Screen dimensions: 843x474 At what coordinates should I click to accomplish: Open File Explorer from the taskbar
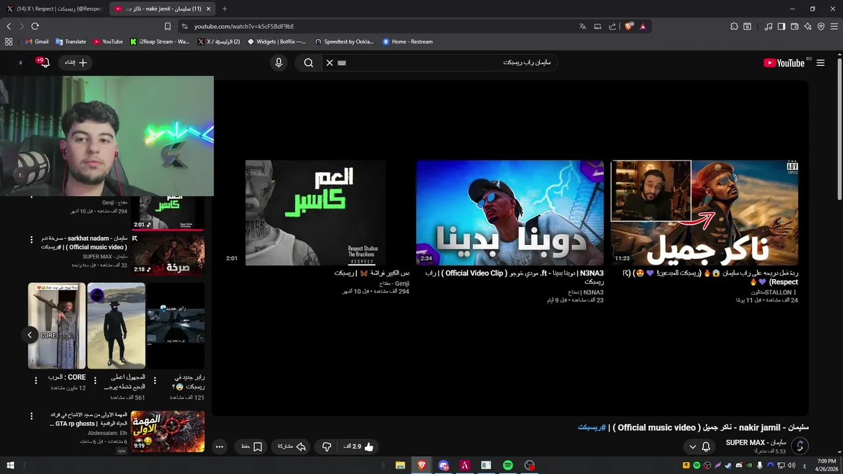coord(400,465)
